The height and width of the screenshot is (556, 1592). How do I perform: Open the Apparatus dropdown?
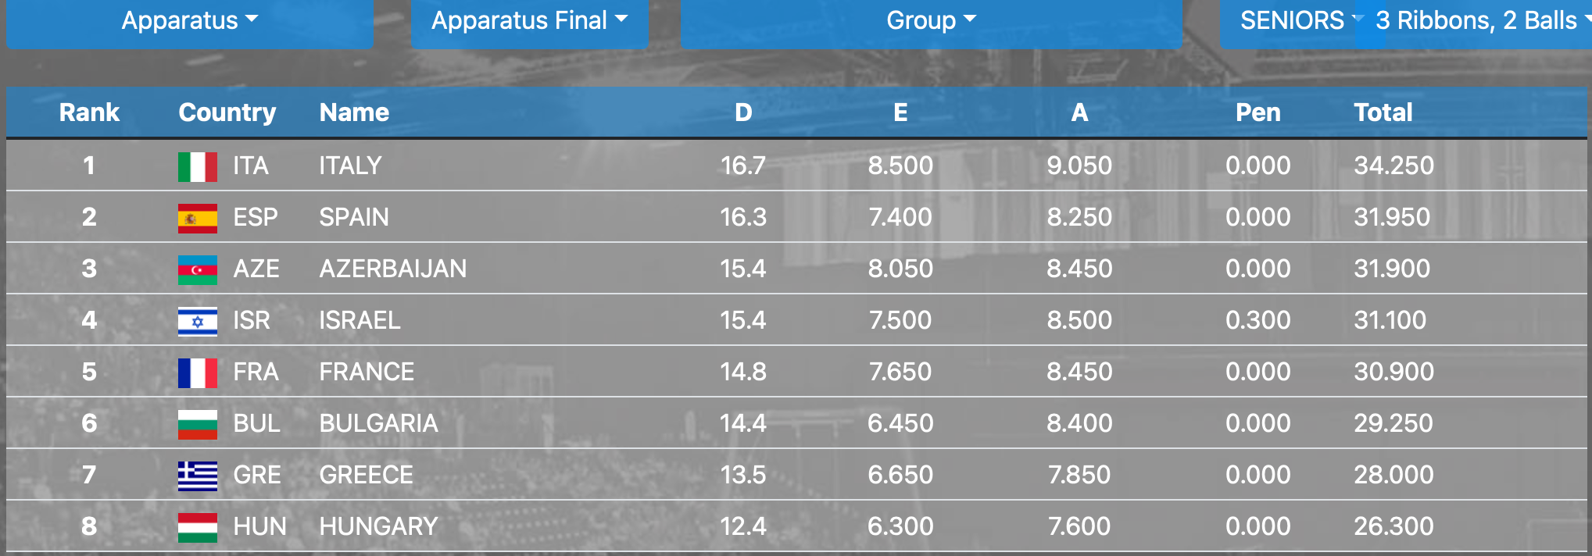coord(189,21)
